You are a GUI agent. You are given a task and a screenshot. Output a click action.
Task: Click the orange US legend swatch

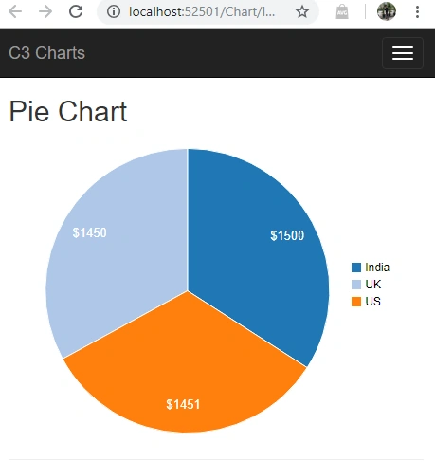(356, 302)
